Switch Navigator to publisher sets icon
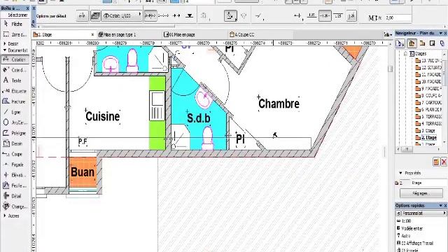448x252 pixels. (x=442, y=43)
